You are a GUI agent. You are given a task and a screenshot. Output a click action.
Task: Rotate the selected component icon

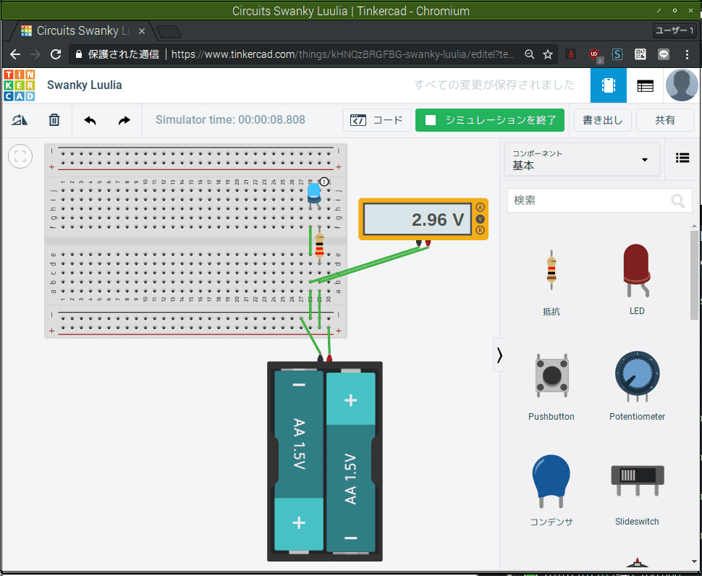[20, 120]
